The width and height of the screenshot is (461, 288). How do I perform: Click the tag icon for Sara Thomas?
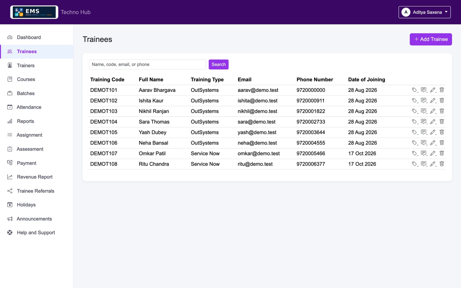[414, 122]
